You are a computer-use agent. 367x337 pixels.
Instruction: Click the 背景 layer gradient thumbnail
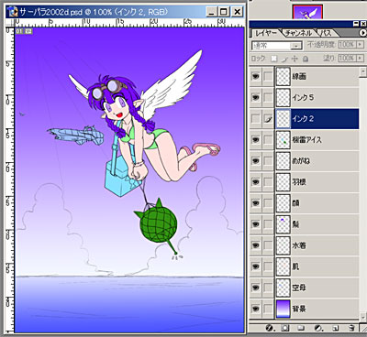(284, 309)
